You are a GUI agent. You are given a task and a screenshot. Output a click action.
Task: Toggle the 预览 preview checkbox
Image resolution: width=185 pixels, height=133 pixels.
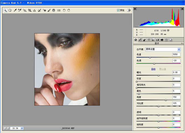[x=118, y=10]
